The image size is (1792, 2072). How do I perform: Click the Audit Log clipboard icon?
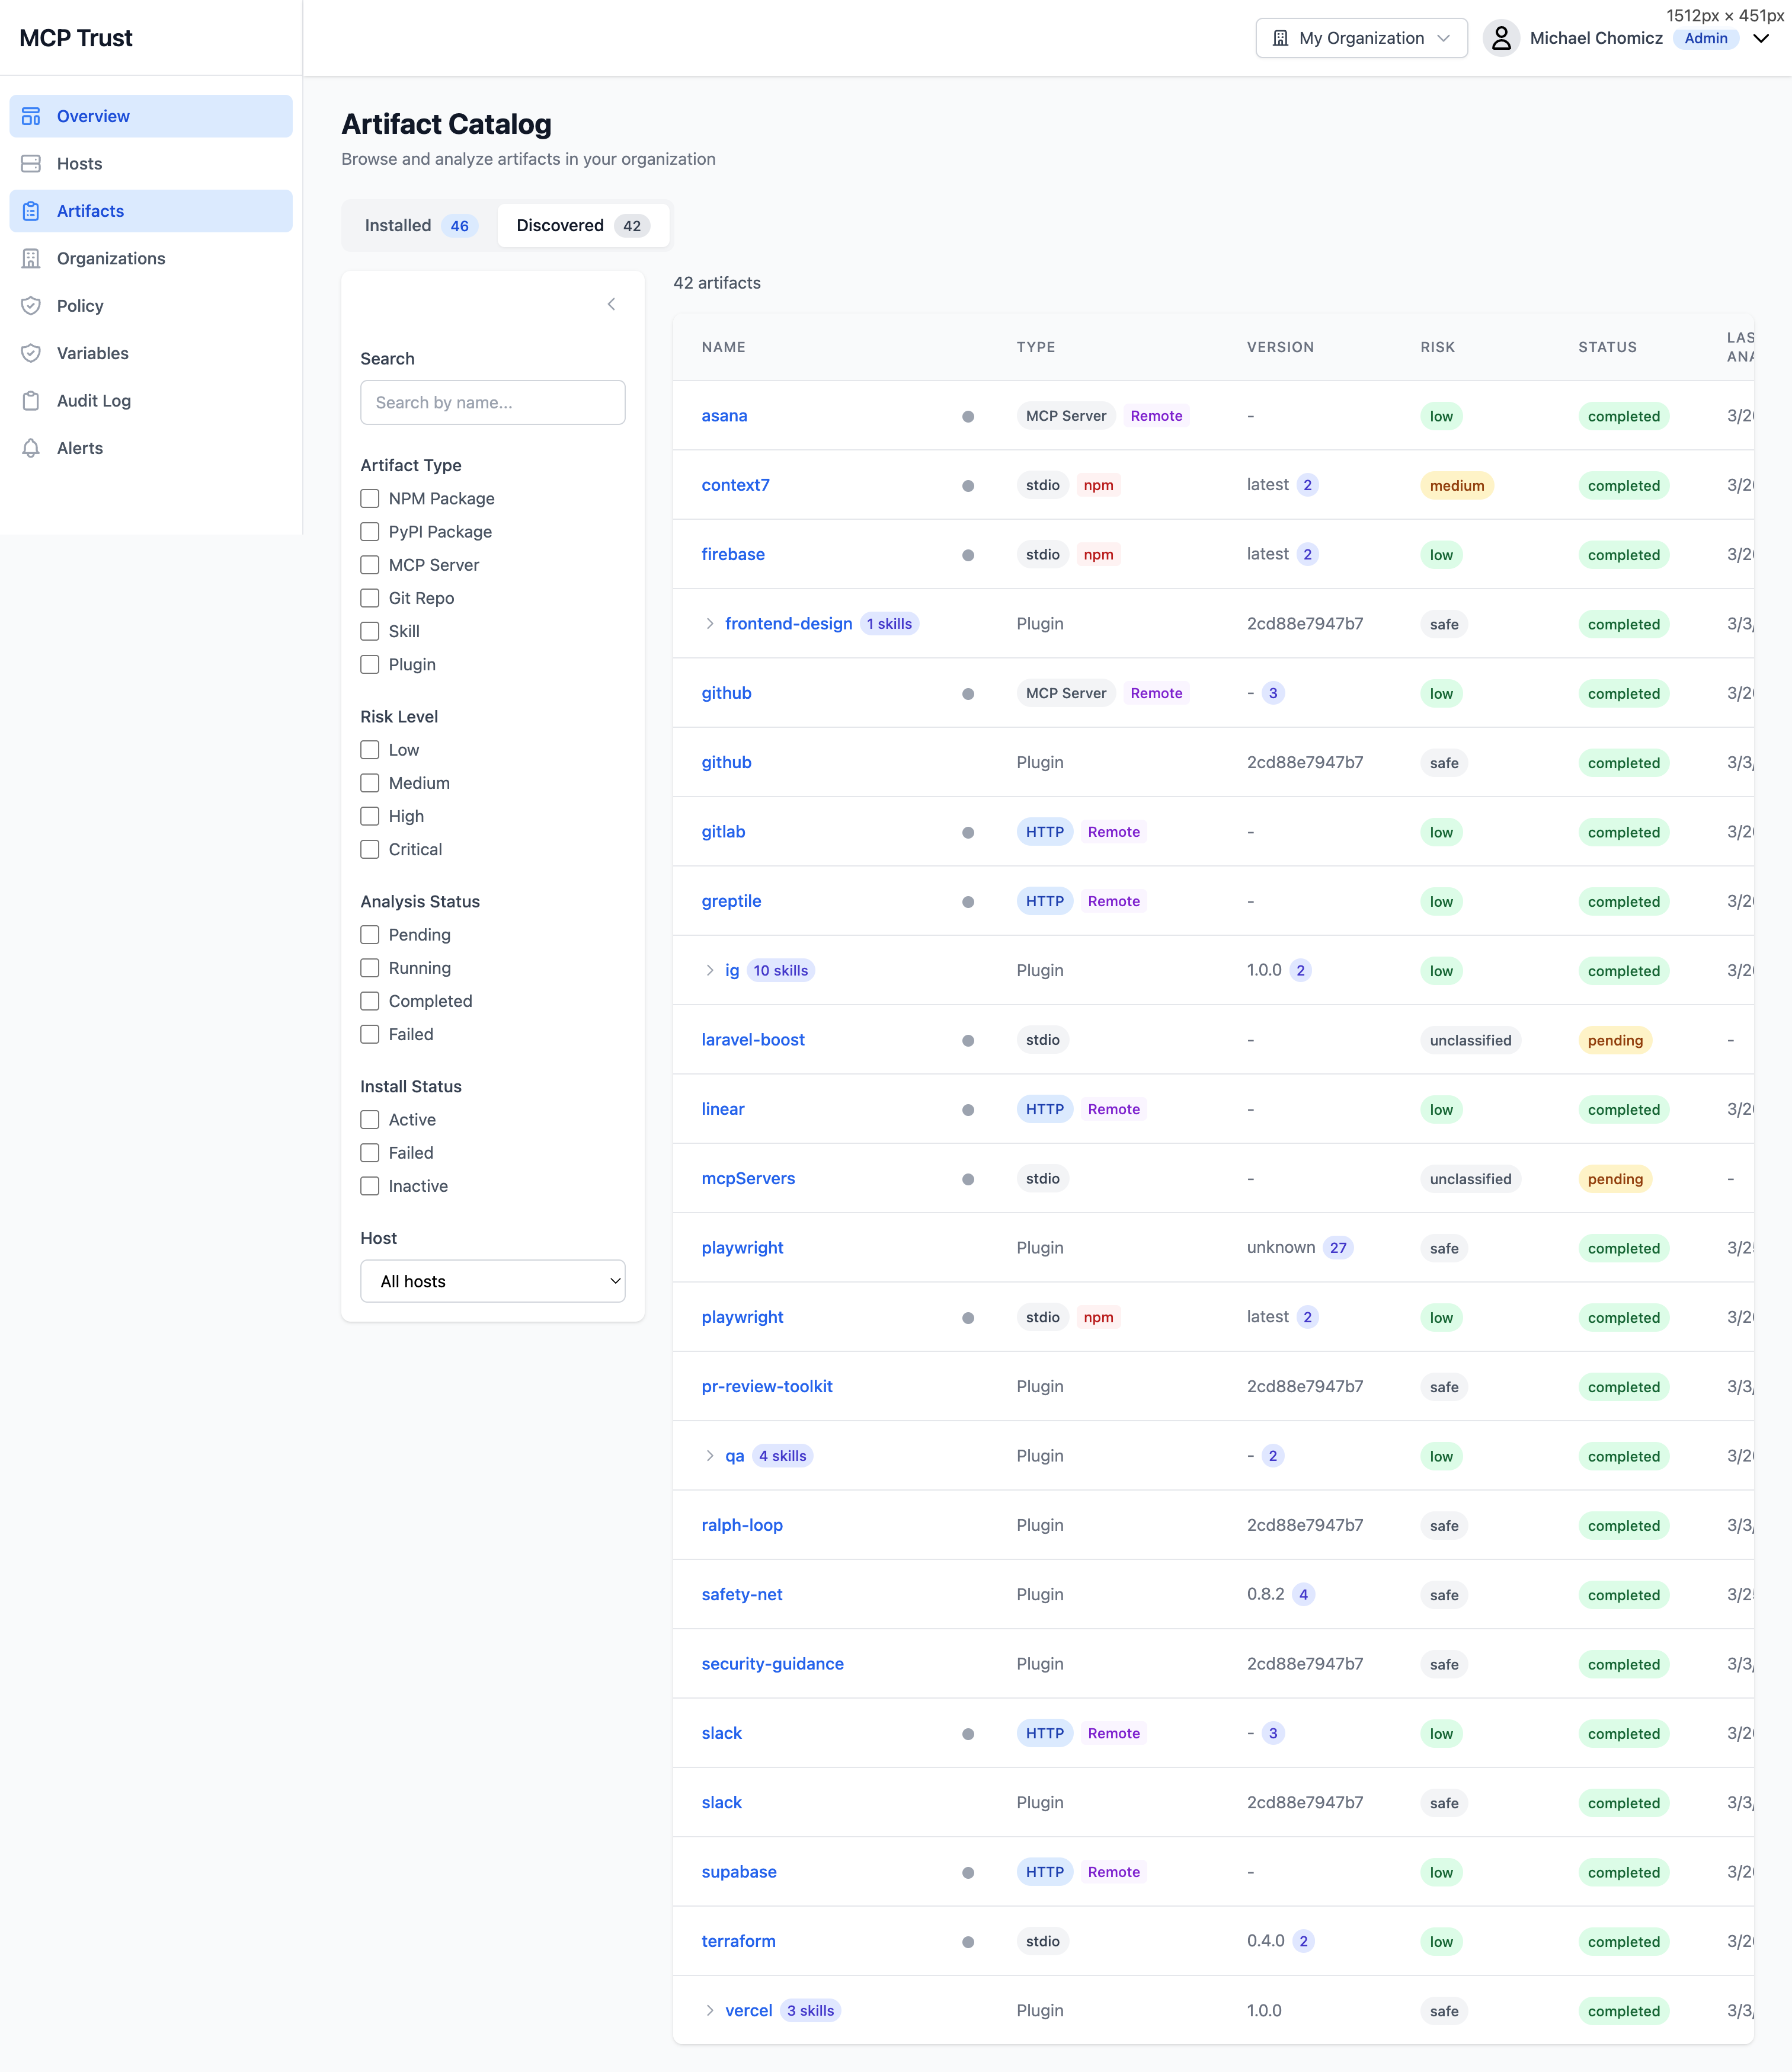31,401
